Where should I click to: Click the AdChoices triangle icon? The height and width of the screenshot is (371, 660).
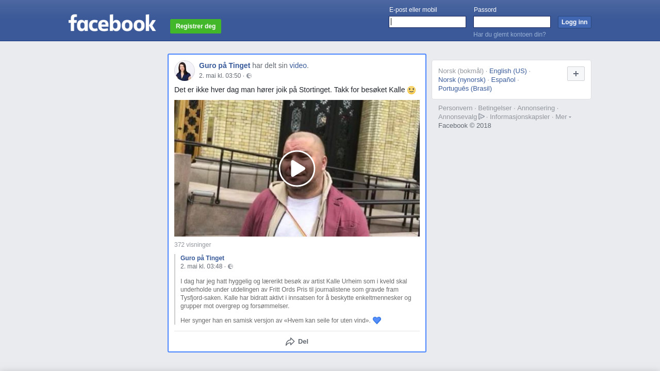click(482, 116)
